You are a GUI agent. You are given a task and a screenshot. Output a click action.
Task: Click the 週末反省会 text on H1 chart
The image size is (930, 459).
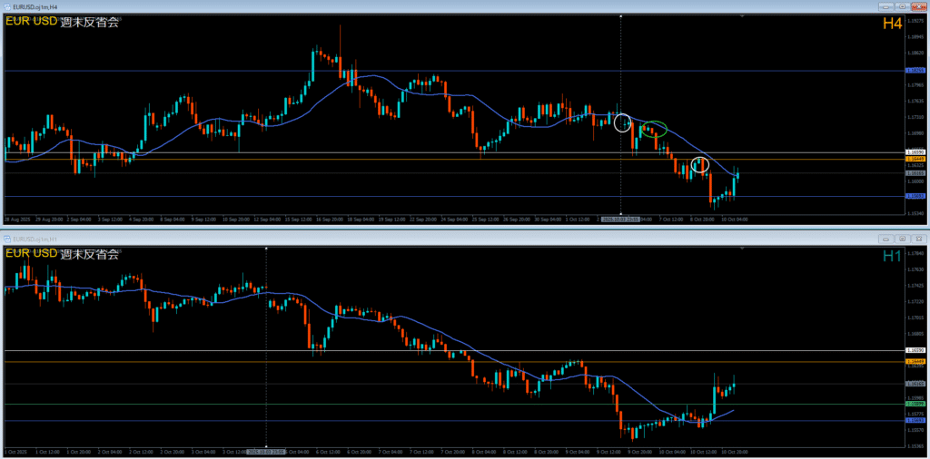94,254
